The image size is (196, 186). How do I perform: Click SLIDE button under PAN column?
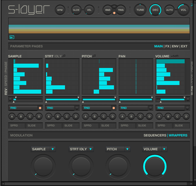click(x=145, y=126)
